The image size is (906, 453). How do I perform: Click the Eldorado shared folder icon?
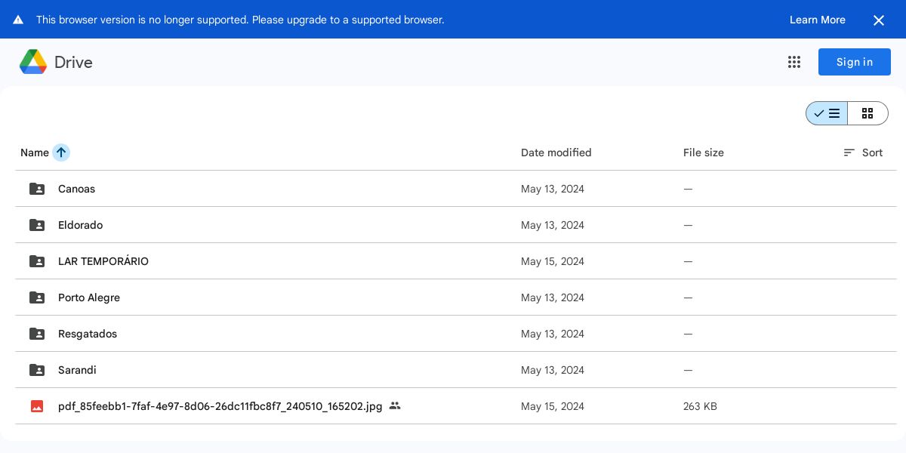pyautogui.click(x=37, y=225)
